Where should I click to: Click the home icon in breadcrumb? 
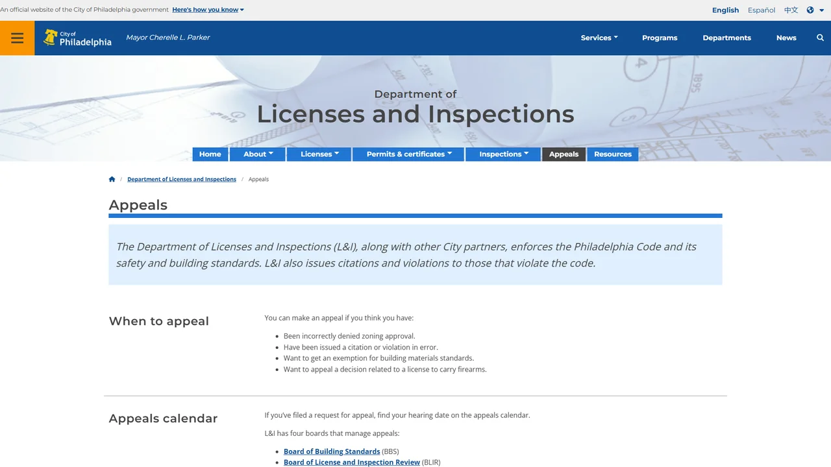[x=112, y=179]
